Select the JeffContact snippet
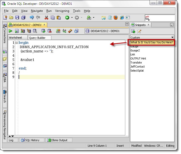The image size is (181, 154). [x=137, y=67]
